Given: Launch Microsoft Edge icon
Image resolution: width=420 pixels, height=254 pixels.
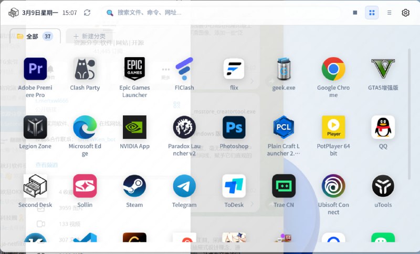Looking at the screenshot, I should tap(85, 127).
